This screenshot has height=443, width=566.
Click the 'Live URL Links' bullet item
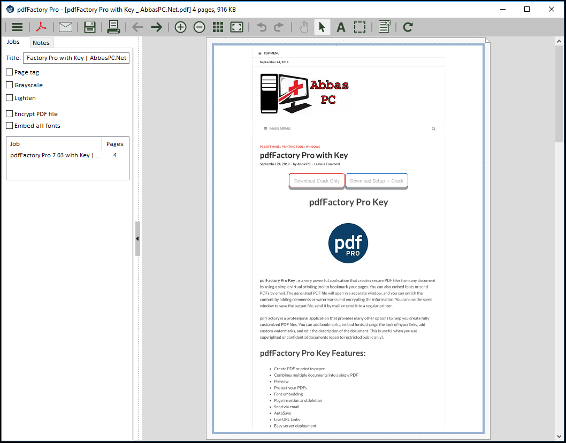(x=287, y=419)
